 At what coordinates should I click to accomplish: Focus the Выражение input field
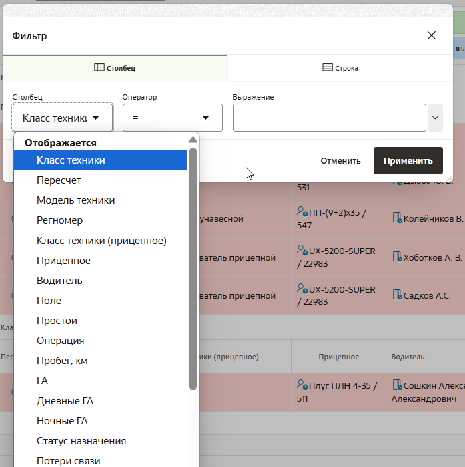[x=329, y=118]
